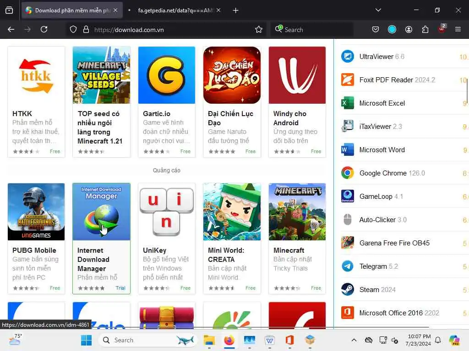Go back to previous page
Viewport: 469px width, 351px height.
[11, 30]
